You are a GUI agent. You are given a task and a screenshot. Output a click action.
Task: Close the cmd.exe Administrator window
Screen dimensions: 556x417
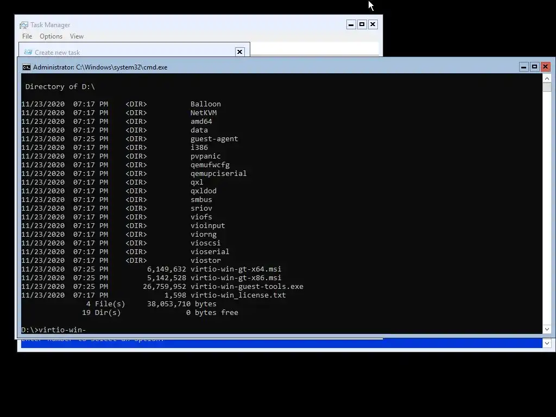[545, 67]
